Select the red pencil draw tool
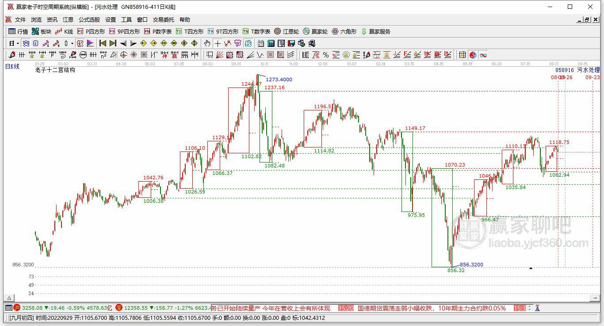The height and width of the screenshot is (326, 604). tap(11, 55)
